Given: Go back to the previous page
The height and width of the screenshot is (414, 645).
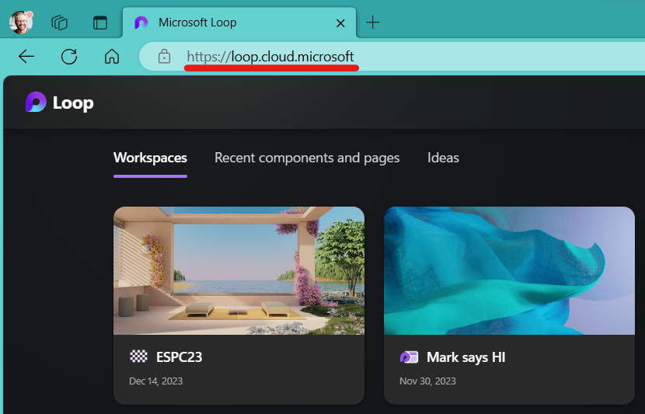Looking at the screenshot, I should (x=26, y=57).
